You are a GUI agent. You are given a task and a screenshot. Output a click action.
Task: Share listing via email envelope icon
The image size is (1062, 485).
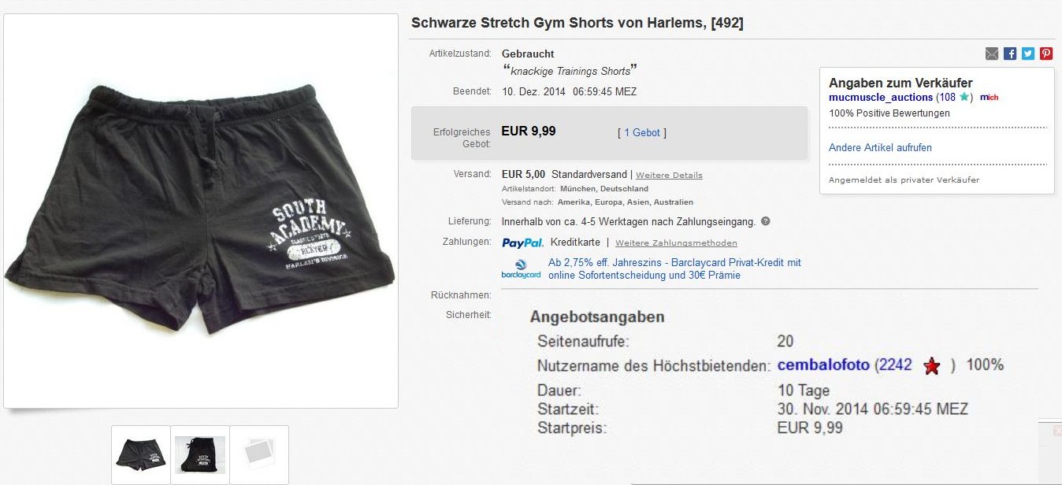[992, 54]
